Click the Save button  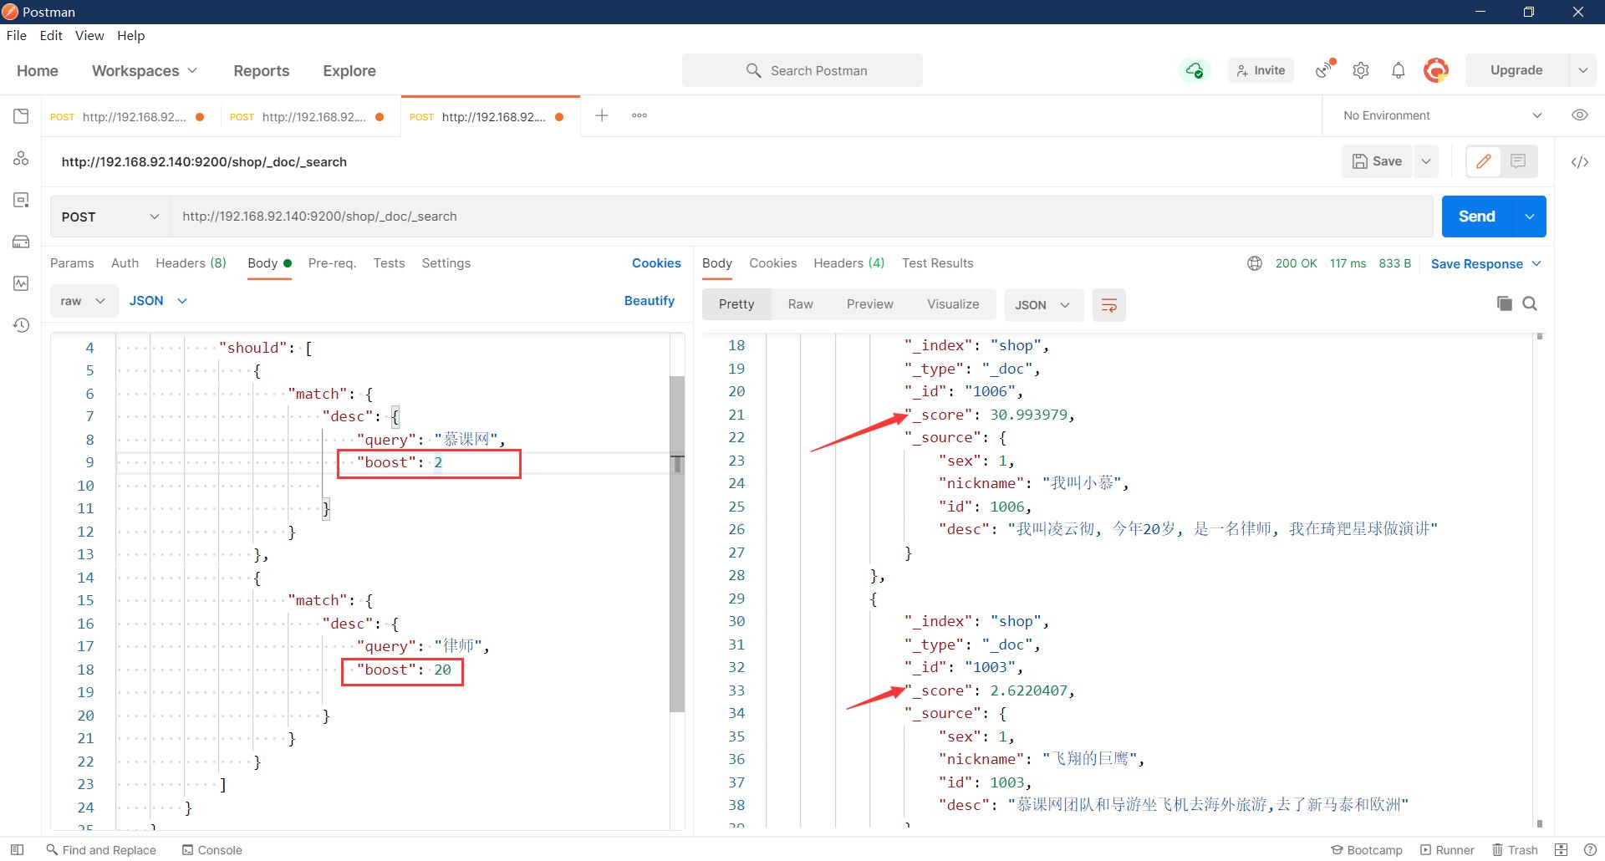coord(1378,161)
